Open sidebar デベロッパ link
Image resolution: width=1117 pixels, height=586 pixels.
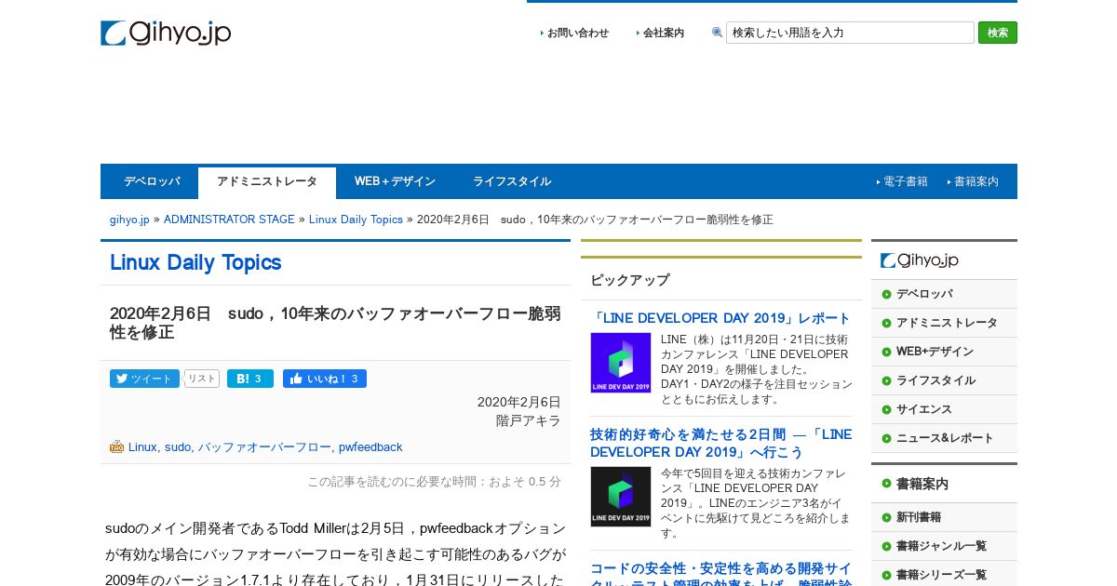[924, 294]
